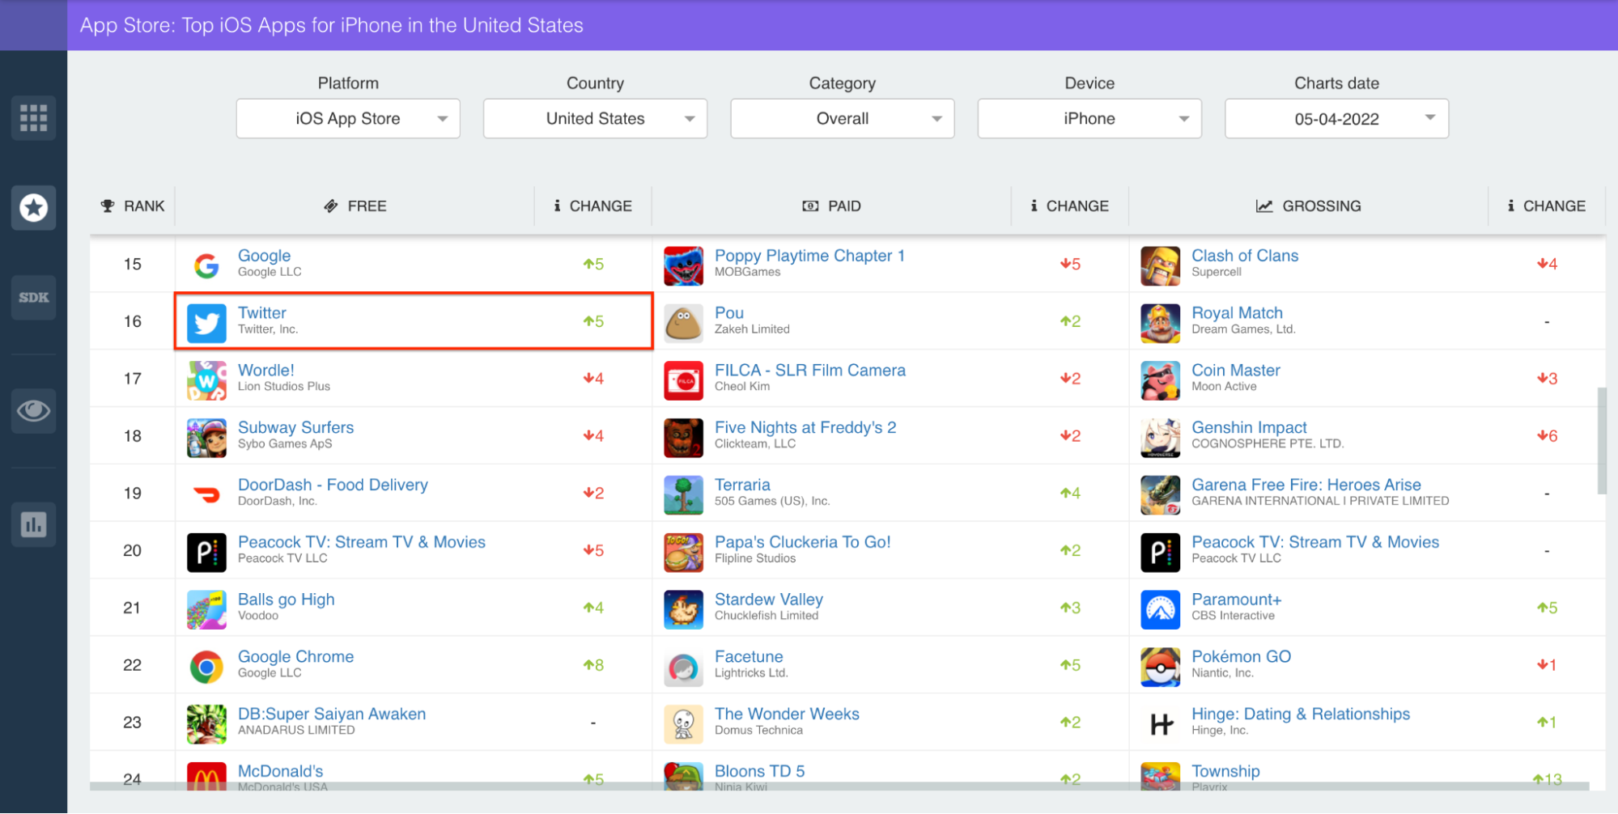1618x814 pixels.
Task: Click the Paramount+ app icon
Action: pyautogui.click(x=1160, y=608)
